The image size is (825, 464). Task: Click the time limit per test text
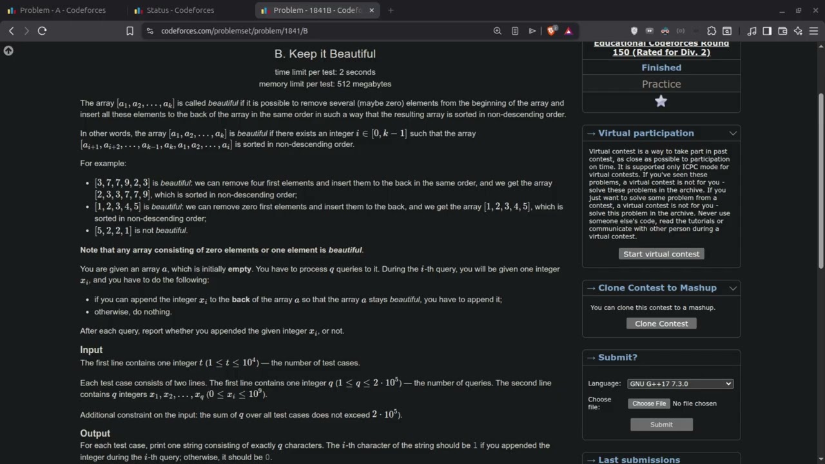point(325,72)
